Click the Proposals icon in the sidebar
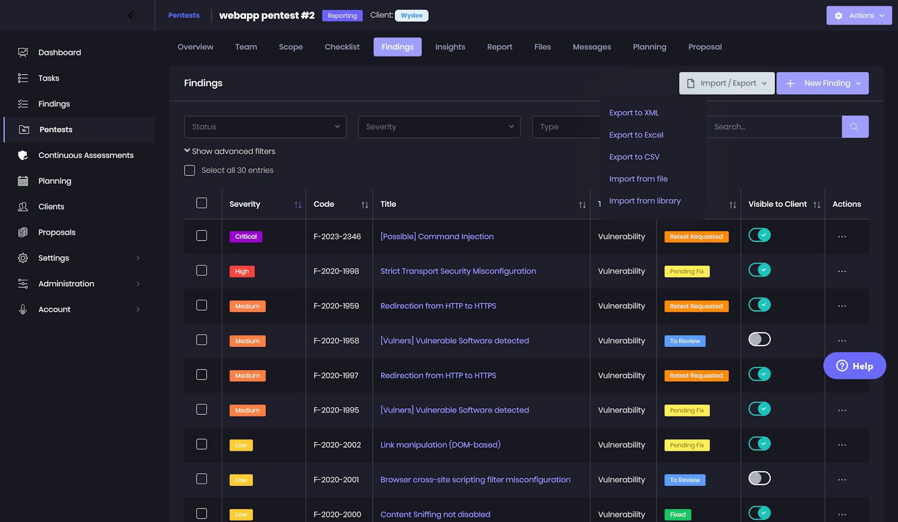This screenshot has width=898, height=522. click(23, 232)
